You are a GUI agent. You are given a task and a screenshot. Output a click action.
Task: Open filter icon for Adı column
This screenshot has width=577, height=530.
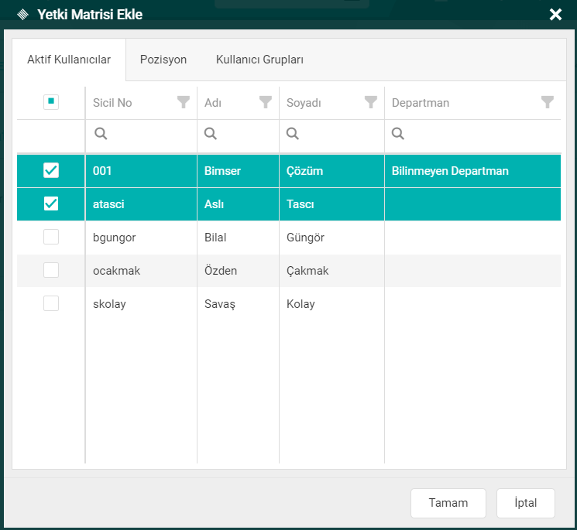(x=266, y=102)
